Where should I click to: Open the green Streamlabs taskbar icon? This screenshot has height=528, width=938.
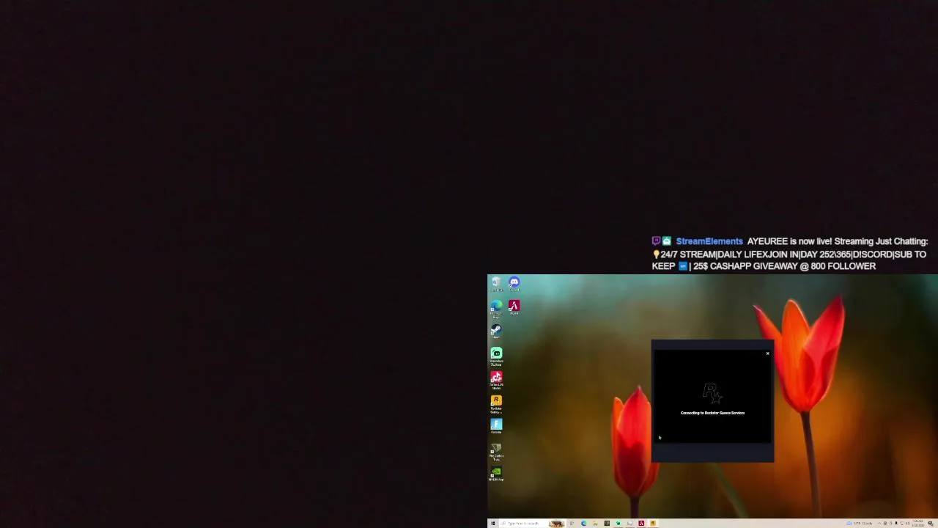pos(618,524)
